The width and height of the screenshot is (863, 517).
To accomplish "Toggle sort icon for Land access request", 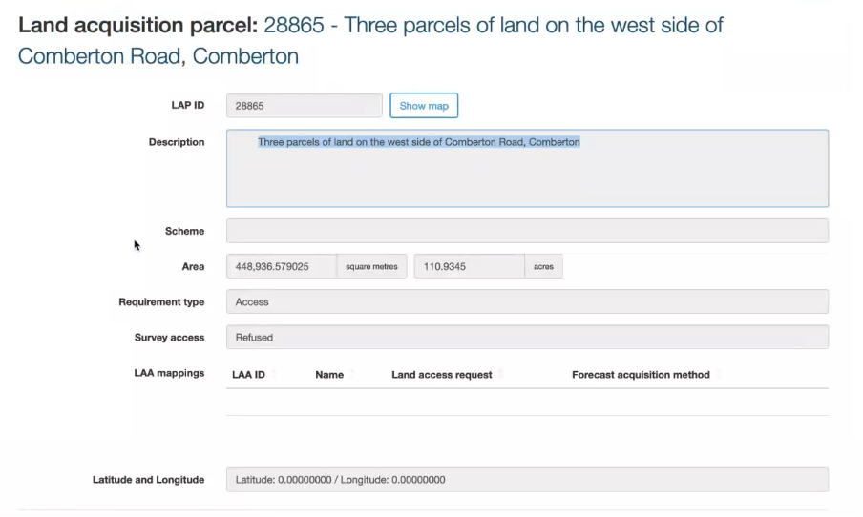I will [500, 375].
